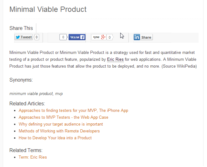Open 'Approaches to MVP Testers - the Web App Case'
This screenshot has height=167, width=207.
coord(63,117)
